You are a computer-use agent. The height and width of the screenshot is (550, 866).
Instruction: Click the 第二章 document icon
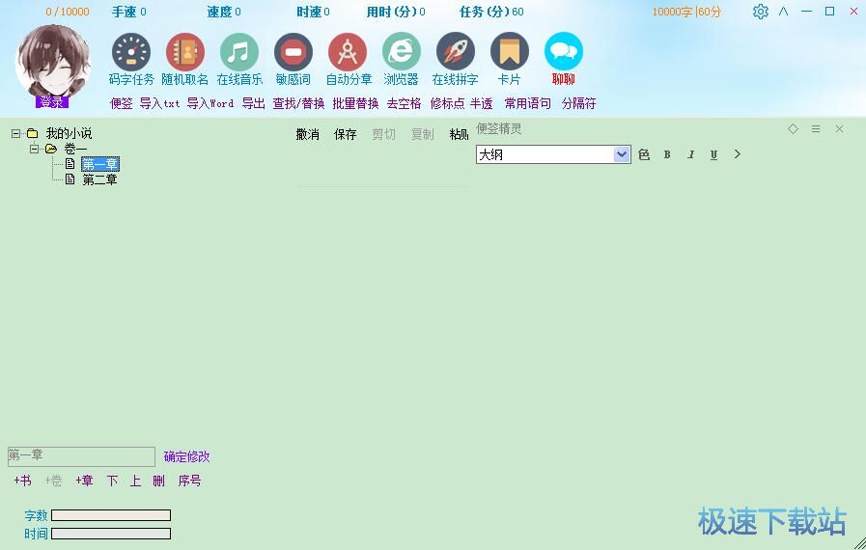click(70, 179)
